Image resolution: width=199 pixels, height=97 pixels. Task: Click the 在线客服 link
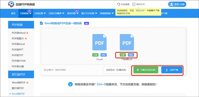pos(125,4)
